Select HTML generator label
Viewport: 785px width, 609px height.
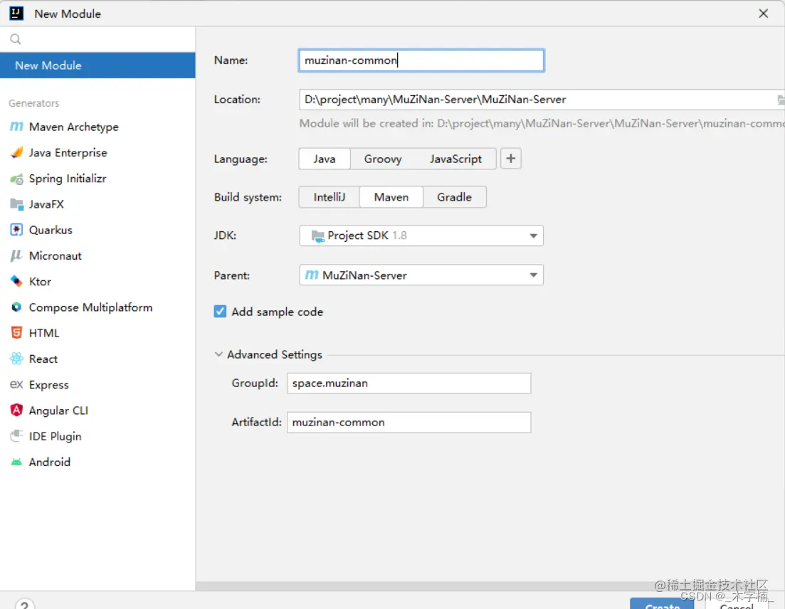44,333
